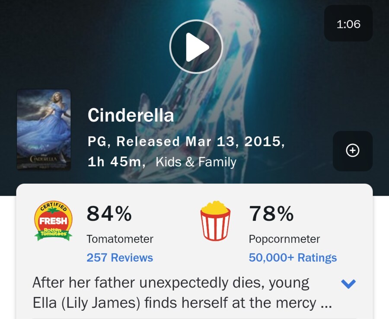The width and height of the screenshot is (389, 319).
Task: Click the Certified Fresh tomato badge
Action: pyautogui.click(x=53, y=221)
